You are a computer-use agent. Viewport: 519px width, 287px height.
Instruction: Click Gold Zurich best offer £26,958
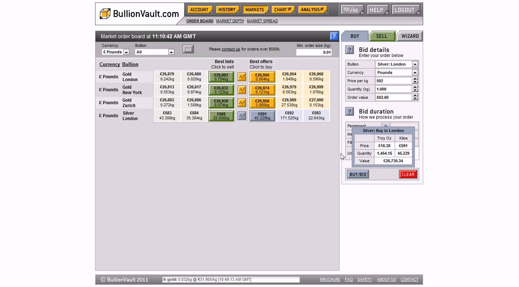[x=262, y=103]
